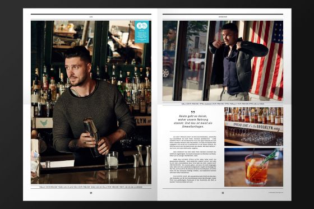Click the cocktail shaker in the bartender's hands

tap(92, 136)
